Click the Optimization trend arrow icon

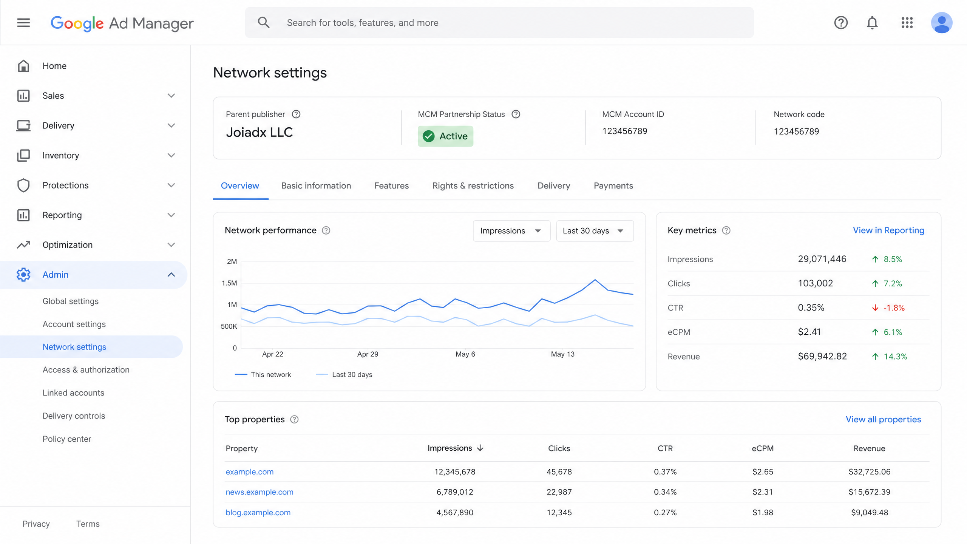23,245
